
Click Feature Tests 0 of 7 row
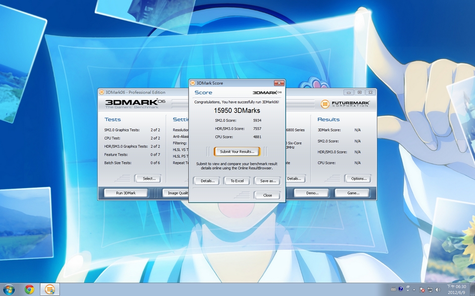click(x=132, y=154)
